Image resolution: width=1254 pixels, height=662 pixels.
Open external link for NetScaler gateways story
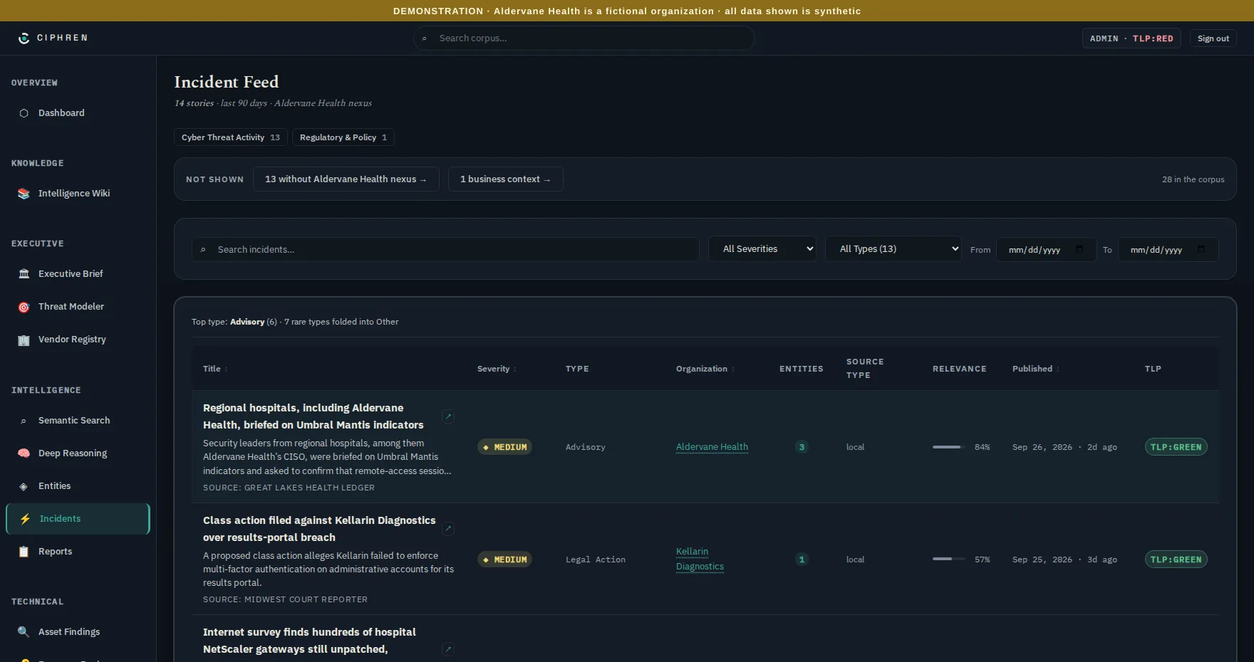[448, 649]
